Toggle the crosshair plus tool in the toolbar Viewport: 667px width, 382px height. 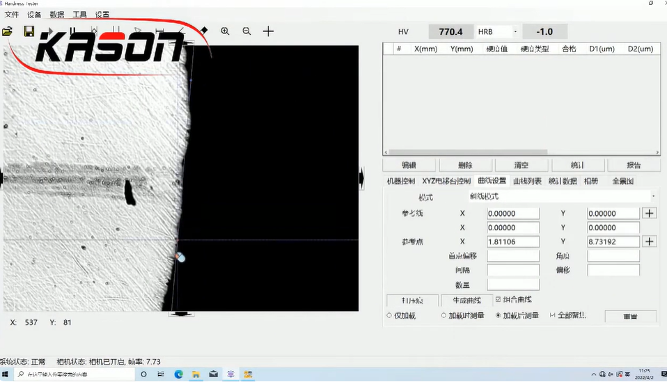click(269, 31)
